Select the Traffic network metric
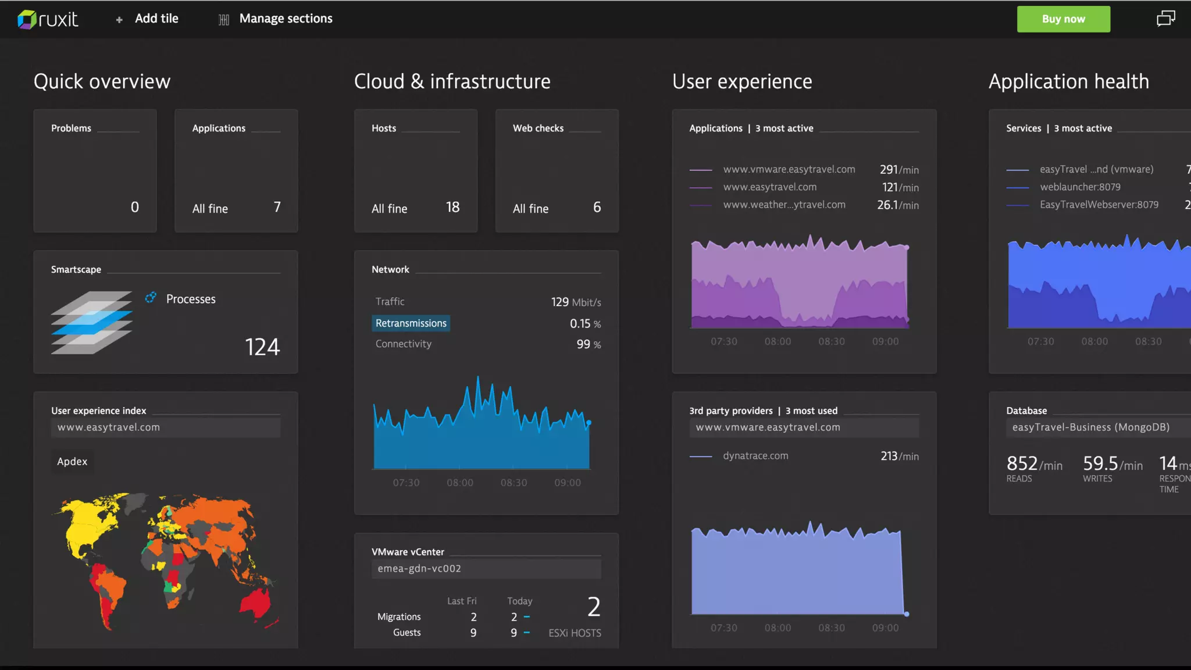Viewport: 1191px width, 670px height. point(390,302)
